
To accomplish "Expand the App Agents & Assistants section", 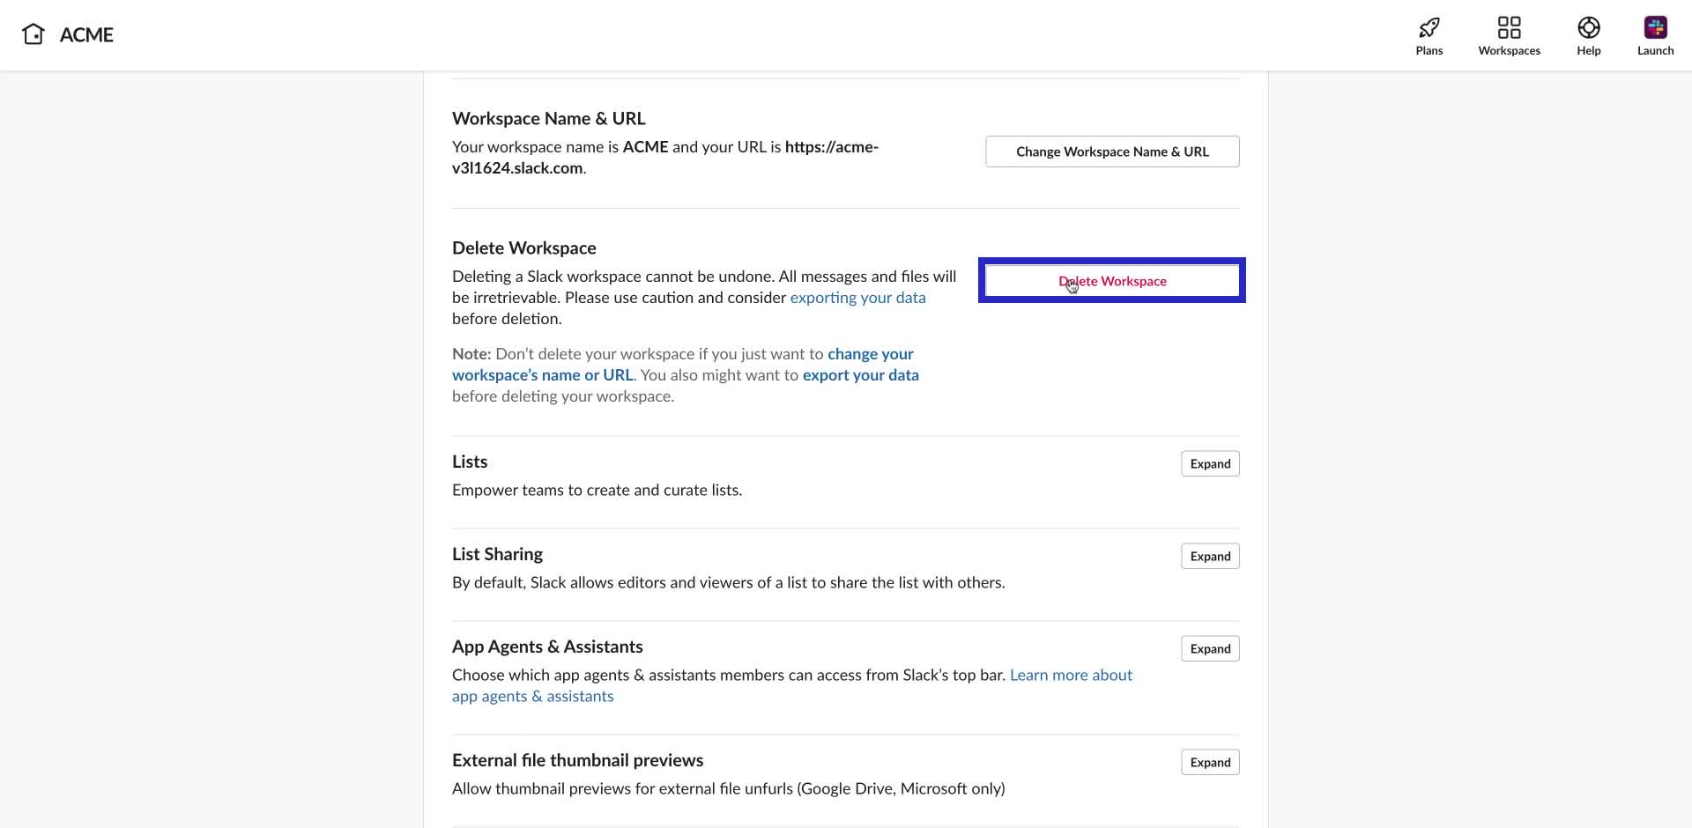I will [x=1209, y=647].
